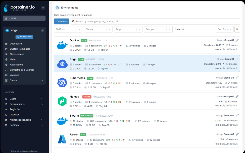Open the Status filter dropdown
Screen dimensions: 245x153
coord(98,29)
